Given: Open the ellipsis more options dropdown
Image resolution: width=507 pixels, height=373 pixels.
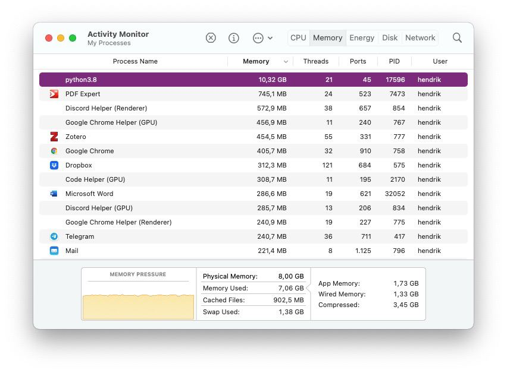Looking at the screenshot, I should point(262,38).
